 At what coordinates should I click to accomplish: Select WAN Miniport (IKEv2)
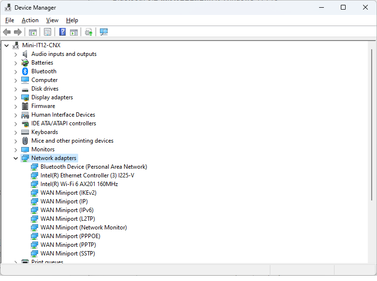(x=68, y=193)
